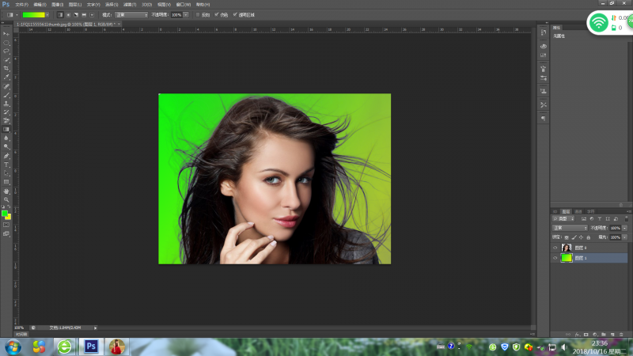Hide the top portrait layer with eye icon
Image resolution: width=633 pixels, height=356 pixels.
click(x=555, y=248)
